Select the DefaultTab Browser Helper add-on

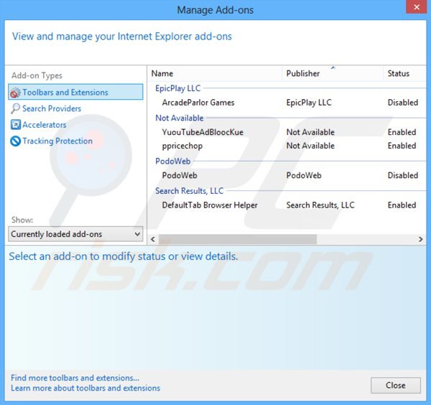[x=210, y=205]
